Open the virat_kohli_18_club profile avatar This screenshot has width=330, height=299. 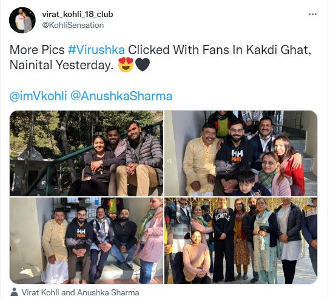tap(22, 20)
